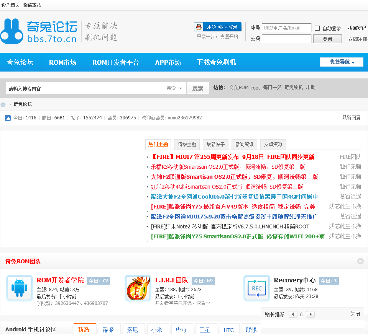Screen dimensions: 368x334
Task: Select the 索尼 brand tab
Action: 134,329
